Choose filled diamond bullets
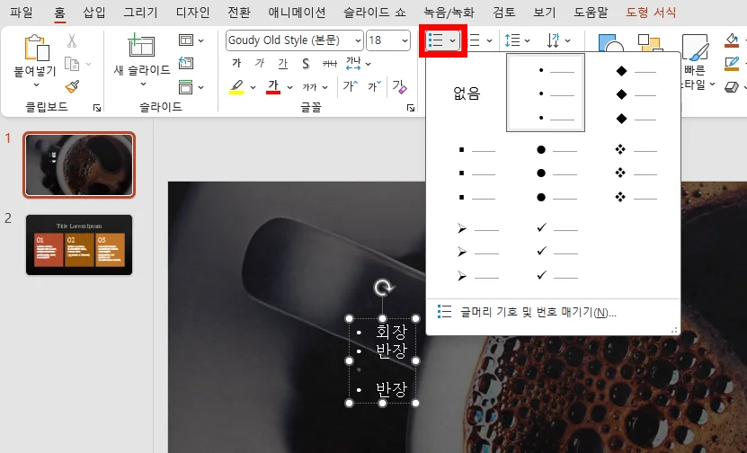The image size is (747, 453). tap(636, 94)
